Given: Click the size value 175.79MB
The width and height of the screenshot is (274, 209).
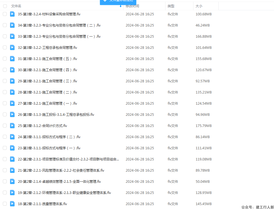Looking at the screenshot, I should point(203,126).
